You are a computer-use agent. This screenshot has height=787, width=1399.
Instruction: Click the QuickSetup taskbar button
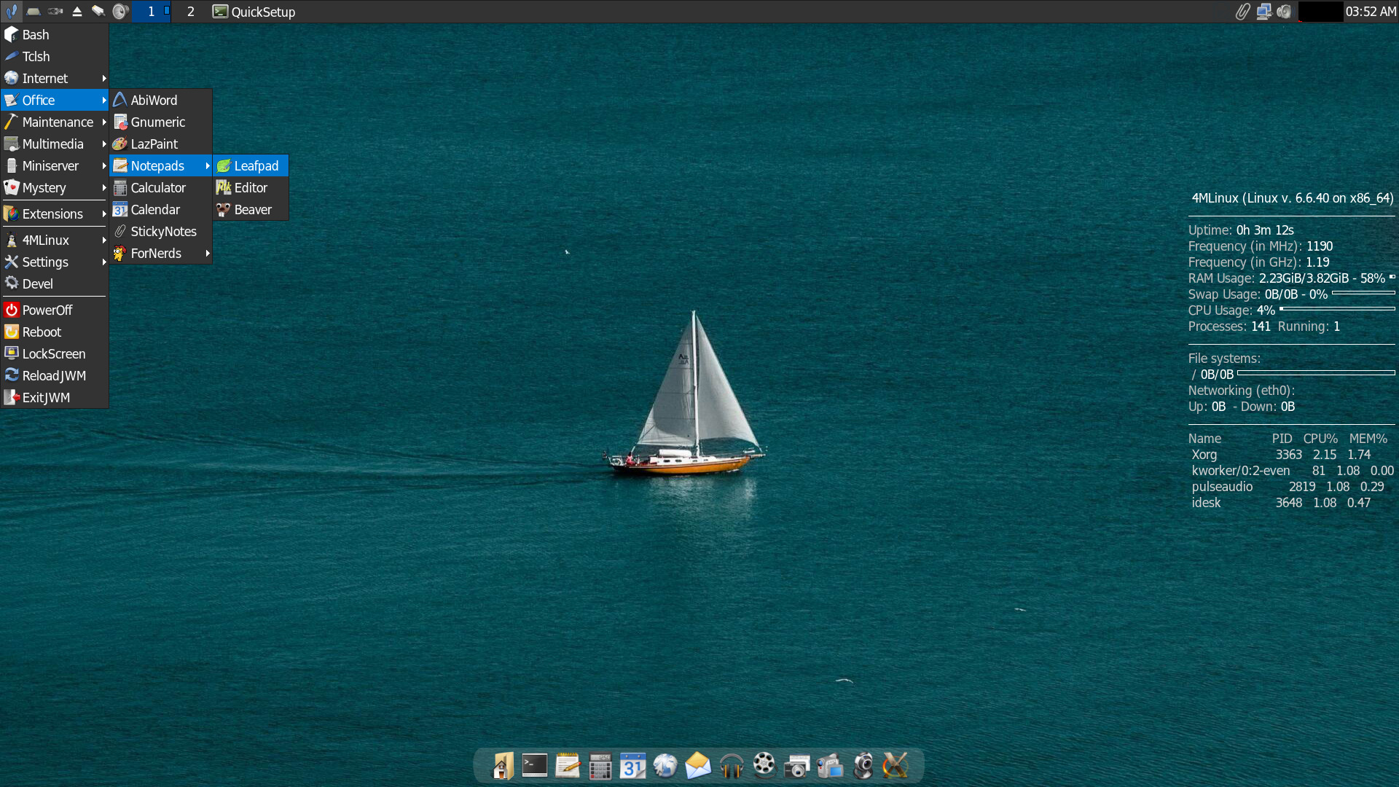(x=254, y=12)
